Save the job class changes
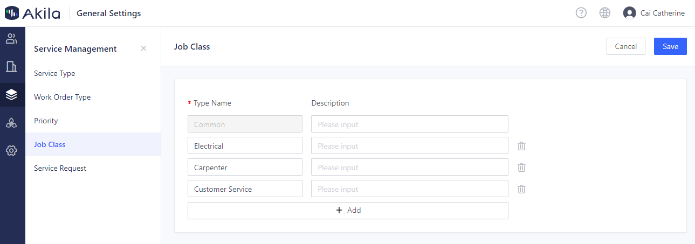This screenshot has height=244, width=695. pos(670,46)
